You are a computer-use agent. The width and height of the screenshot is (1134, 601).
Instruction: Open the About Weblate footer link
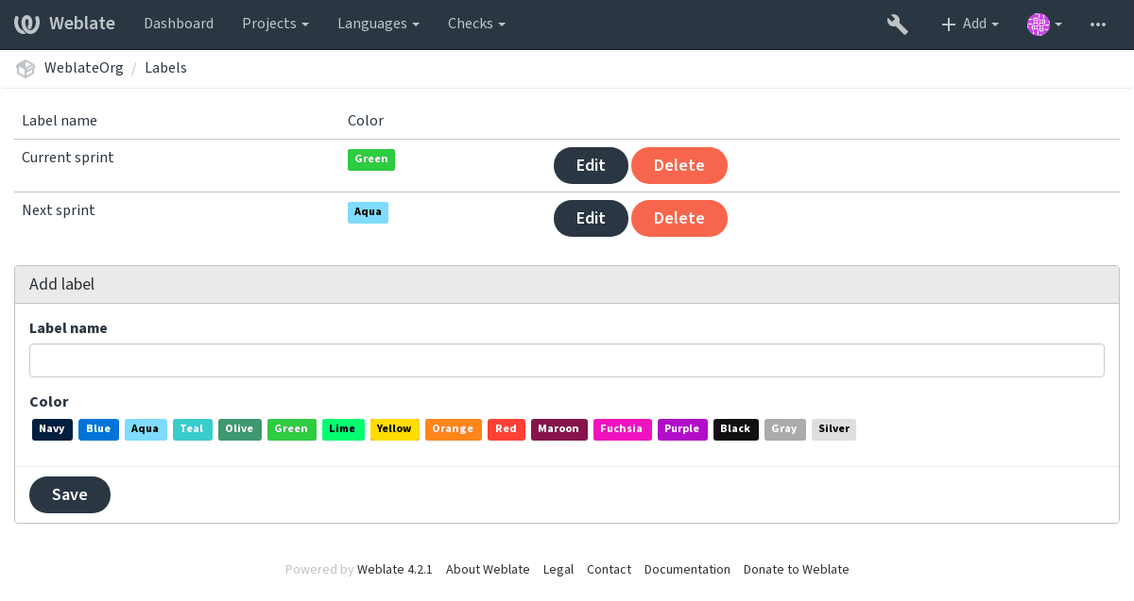coord(488,570)
